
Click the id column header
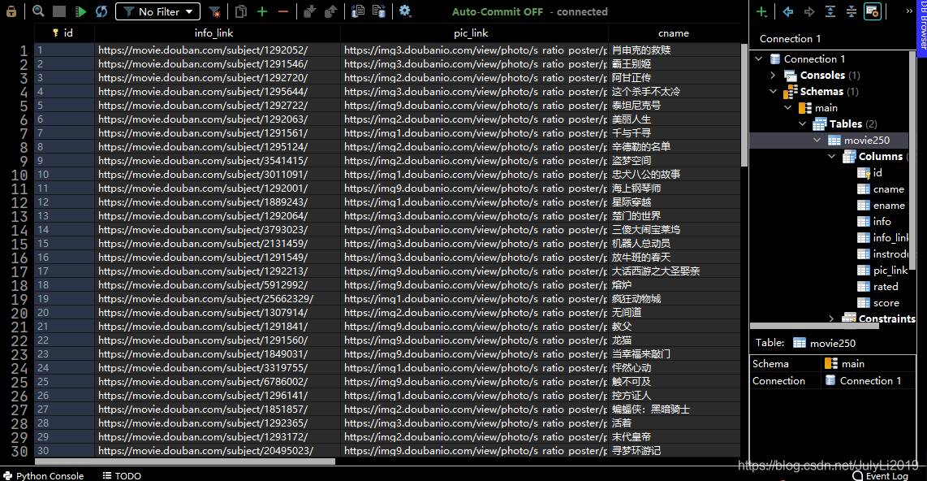coord(64,33)
